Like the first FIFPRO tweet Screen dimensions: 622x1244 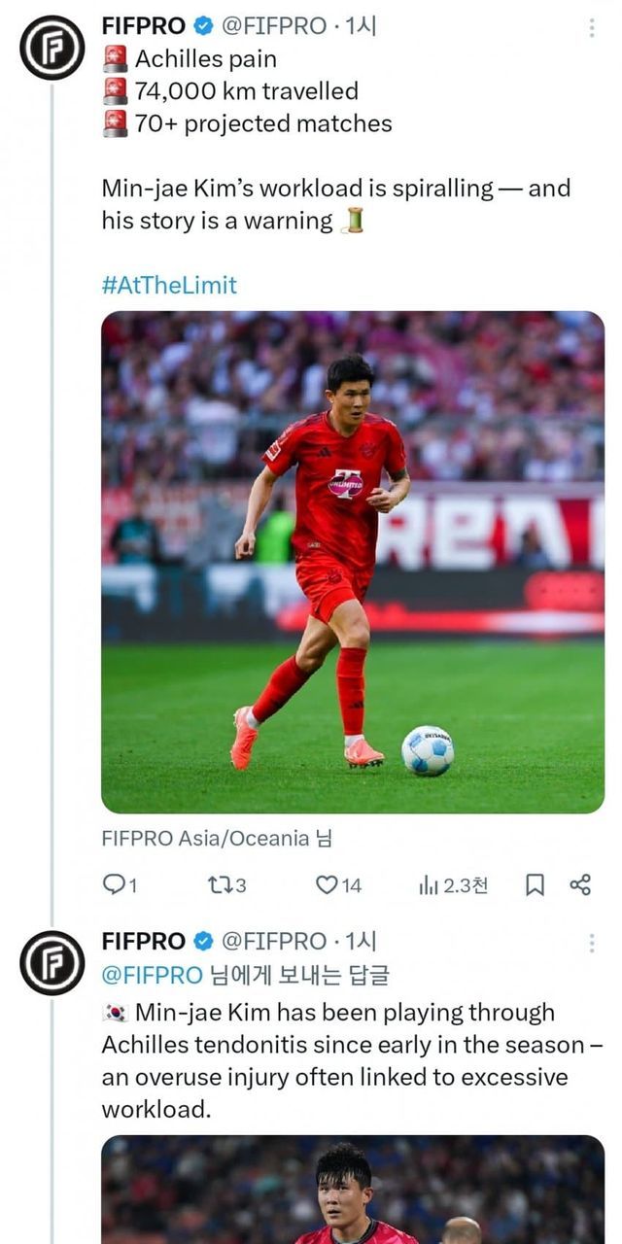328,884
